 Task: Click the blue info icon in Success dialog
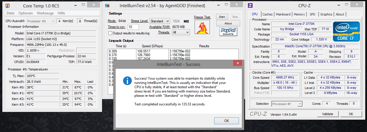tap(127, 80)
